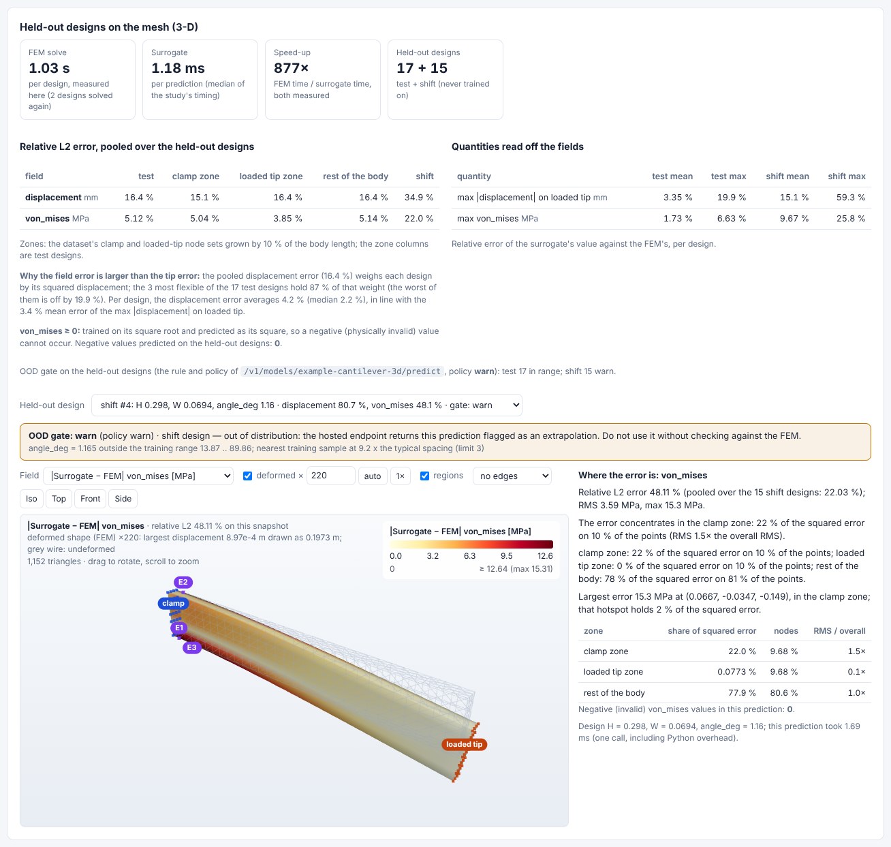This screenshot has width=891, height=847.
Task: Click the 'share of squared error' column header
Action: 712,631
